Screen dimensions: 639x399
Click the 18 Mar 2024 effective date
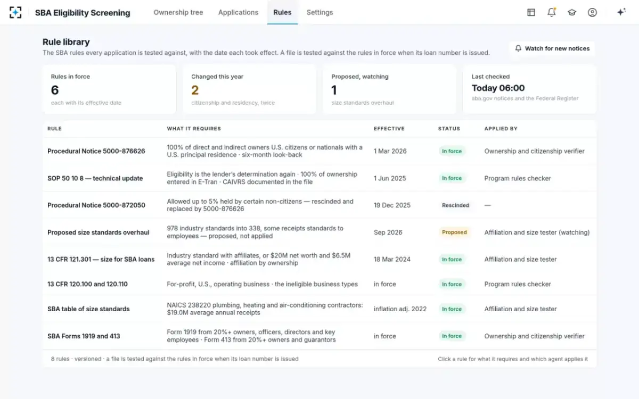[392, 260]
